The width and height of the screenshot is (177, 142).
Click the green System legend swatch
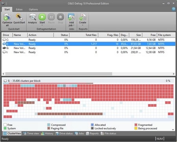point(5,128)
